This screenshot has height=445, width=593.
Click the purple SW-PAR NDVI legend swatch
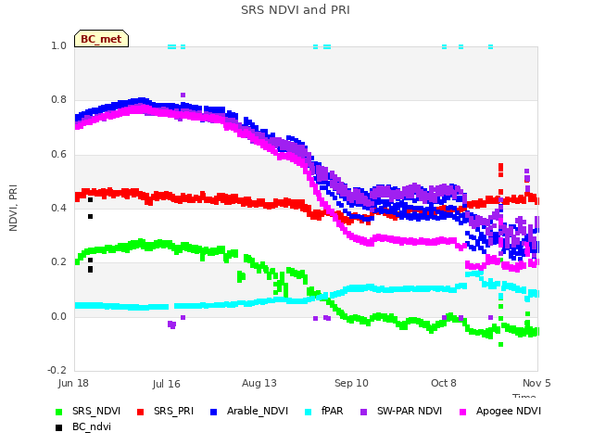(x=364, y=412)
